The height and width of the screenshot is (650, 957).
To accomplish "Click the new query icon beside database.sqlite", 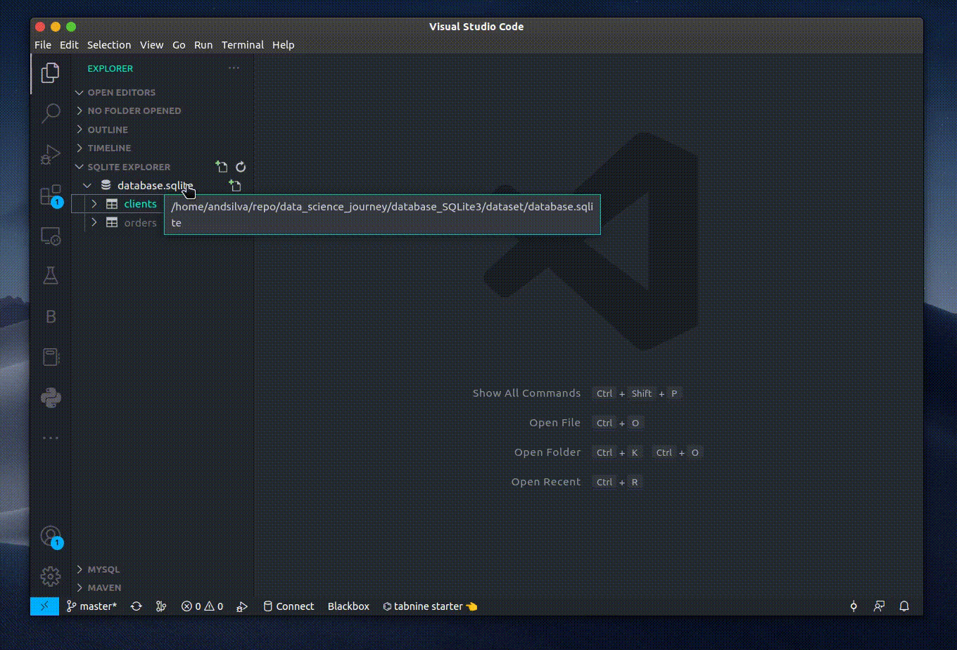I will (235, 186).
